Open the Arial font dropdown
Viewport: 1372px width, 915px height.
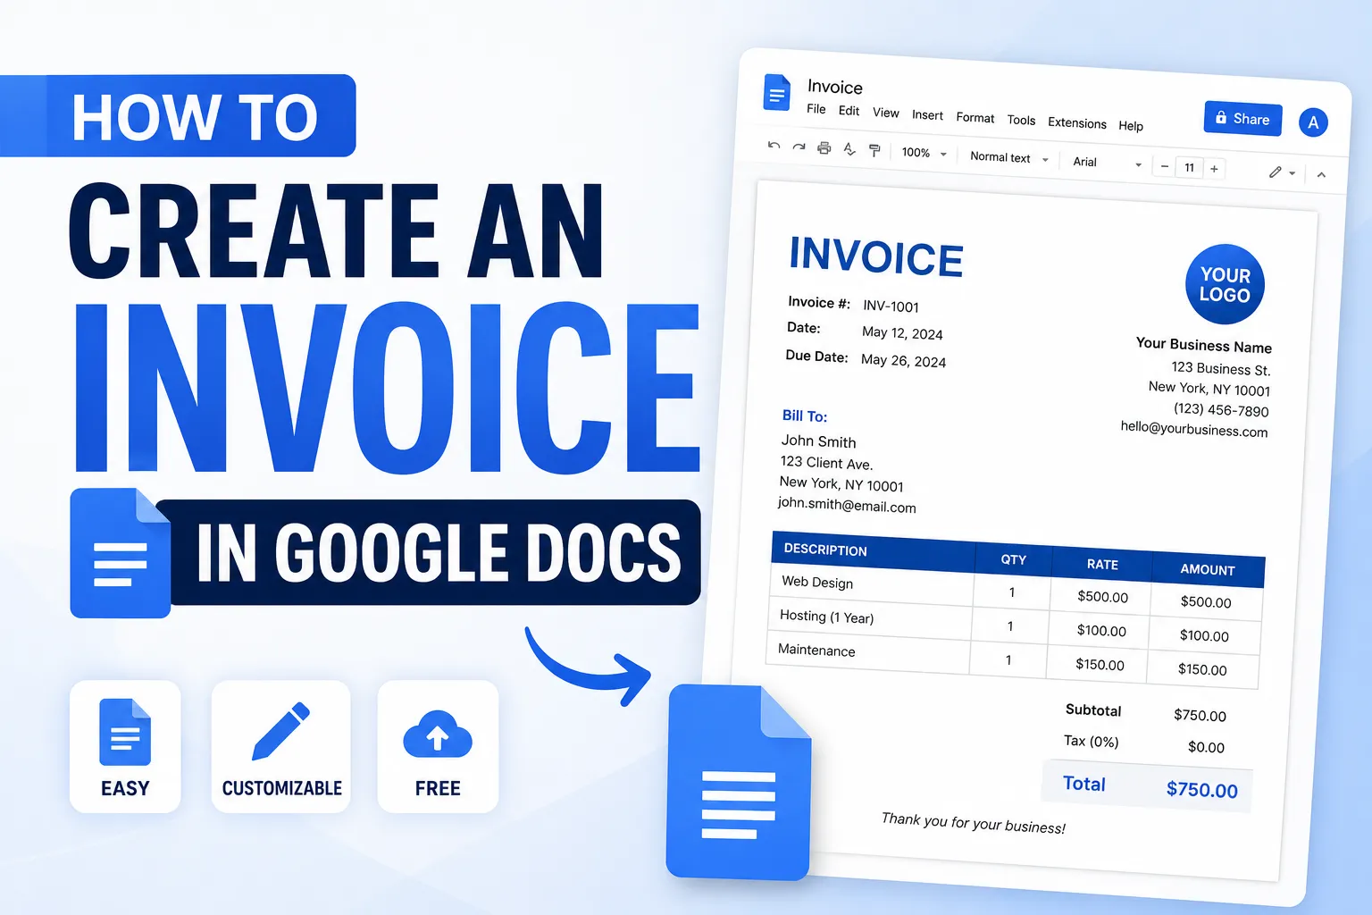click(x=1108, y=163)
